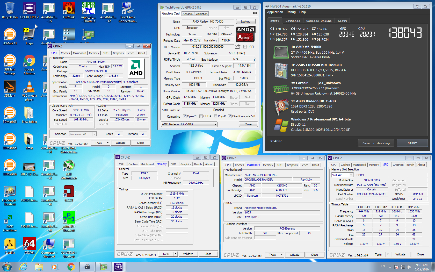
Task: Launch 3DMark 11 desktop icon
Action: [x=10, y=37]
